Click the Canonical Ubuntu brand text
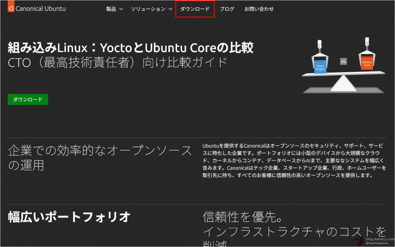 [x=41, y=8]
